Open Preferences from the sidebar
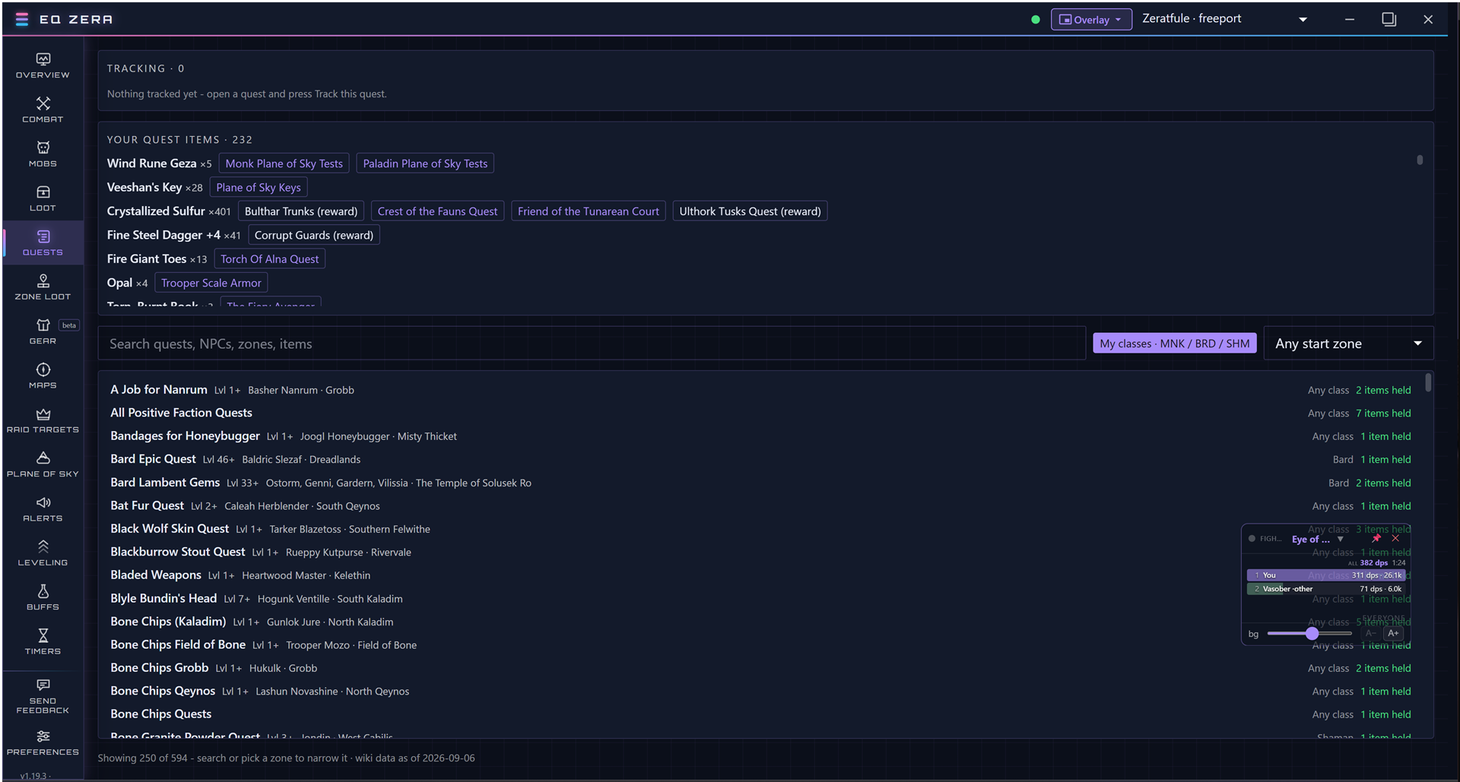Image resolution: width=1460 pixels, height=782 pixels. coord(43,742)
